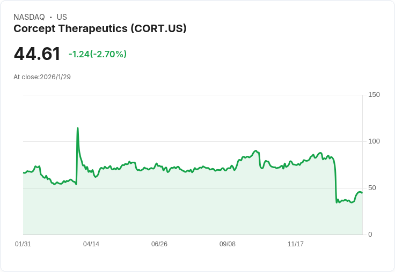
Task: Click the 100 y-axis price label
Action: click(374, 141)
